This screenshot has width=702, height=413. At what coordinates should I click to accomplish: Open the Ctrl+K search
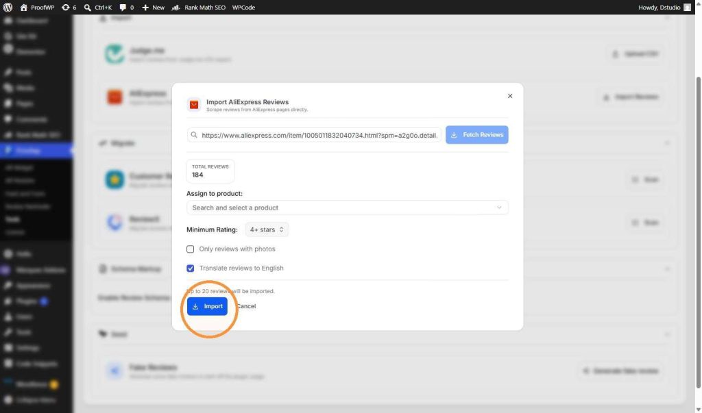98,7
